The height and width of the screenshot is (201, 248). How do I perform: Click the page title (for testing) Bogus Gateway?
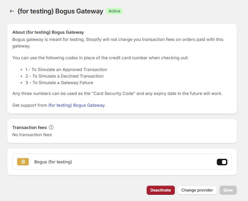60,11
